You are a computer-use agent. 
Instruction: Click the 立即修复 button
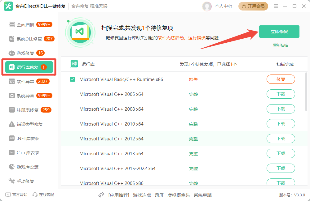[279, 32]
